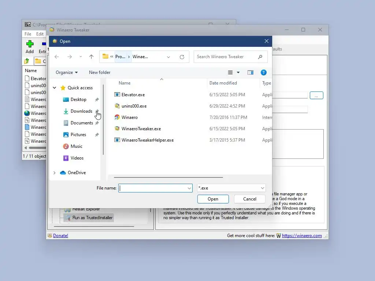Open the *.exe file type filter dropdown
The image size is (375, 281).
pyautogui.click(x=231, y=188)
